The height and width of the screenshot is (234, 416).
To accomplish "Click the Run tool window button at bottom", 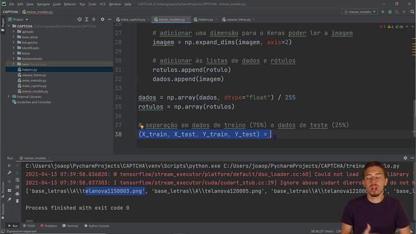I will (13, 226).
